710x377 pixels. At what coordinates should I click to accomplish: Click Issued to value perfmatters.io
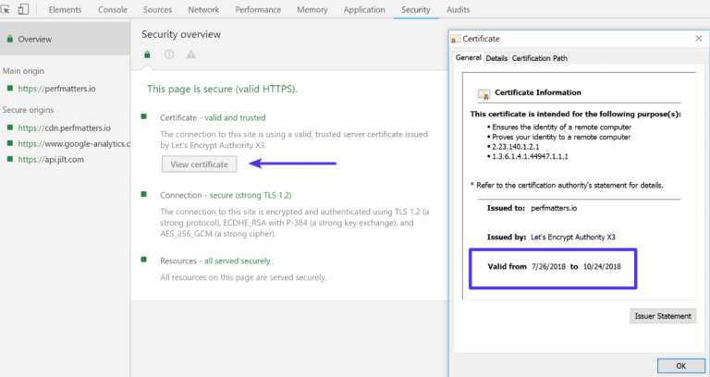[554, 208]
